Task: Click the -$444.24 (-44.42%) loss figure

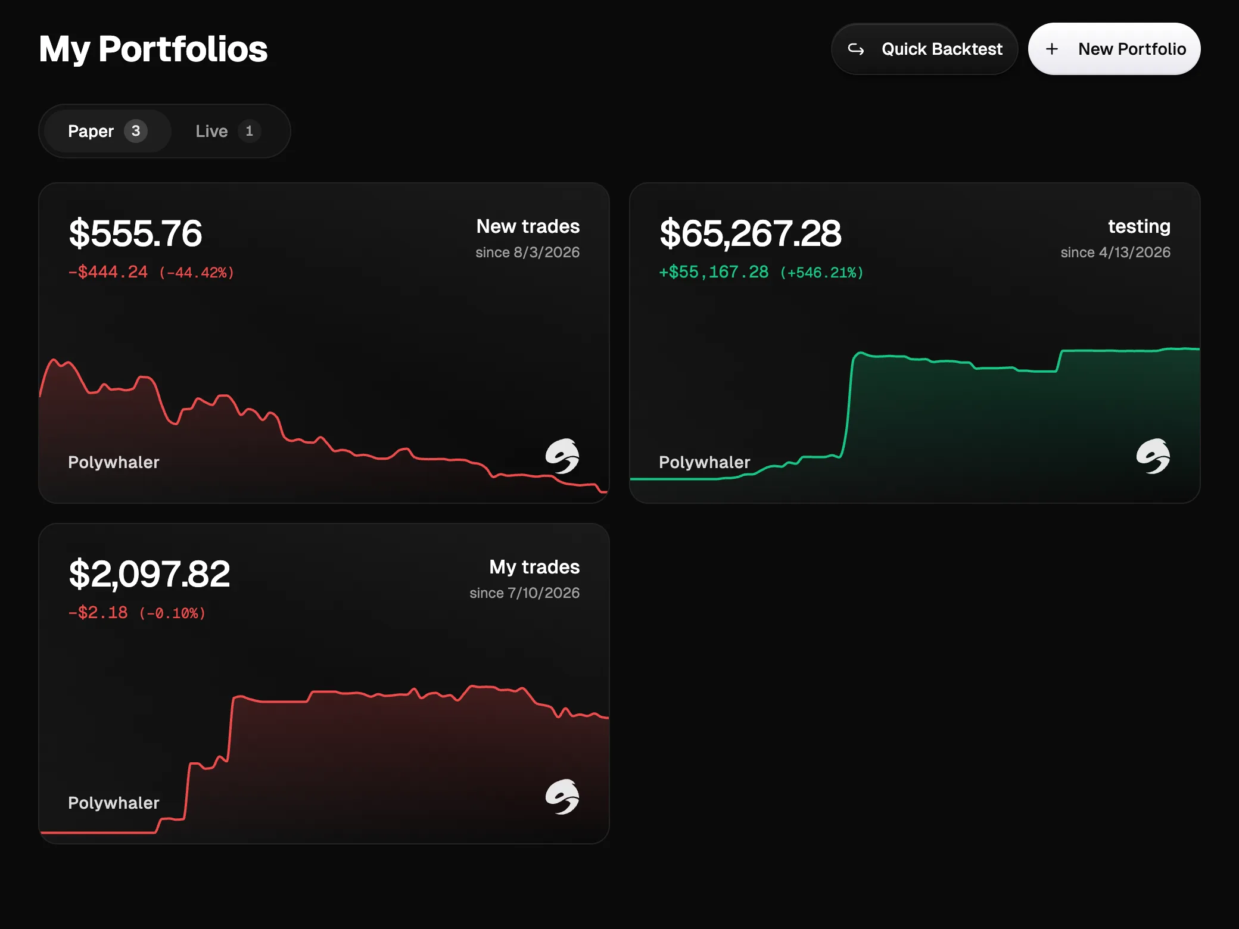Action: (151, 272)
